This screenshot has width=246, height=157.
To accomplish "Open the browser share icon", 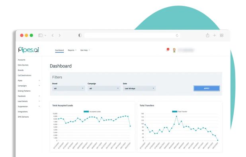I will (x=207, y=35).
